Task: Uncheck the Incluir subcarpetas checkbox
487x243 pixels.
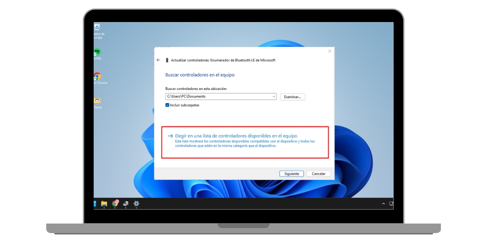Action: [167, 105]
